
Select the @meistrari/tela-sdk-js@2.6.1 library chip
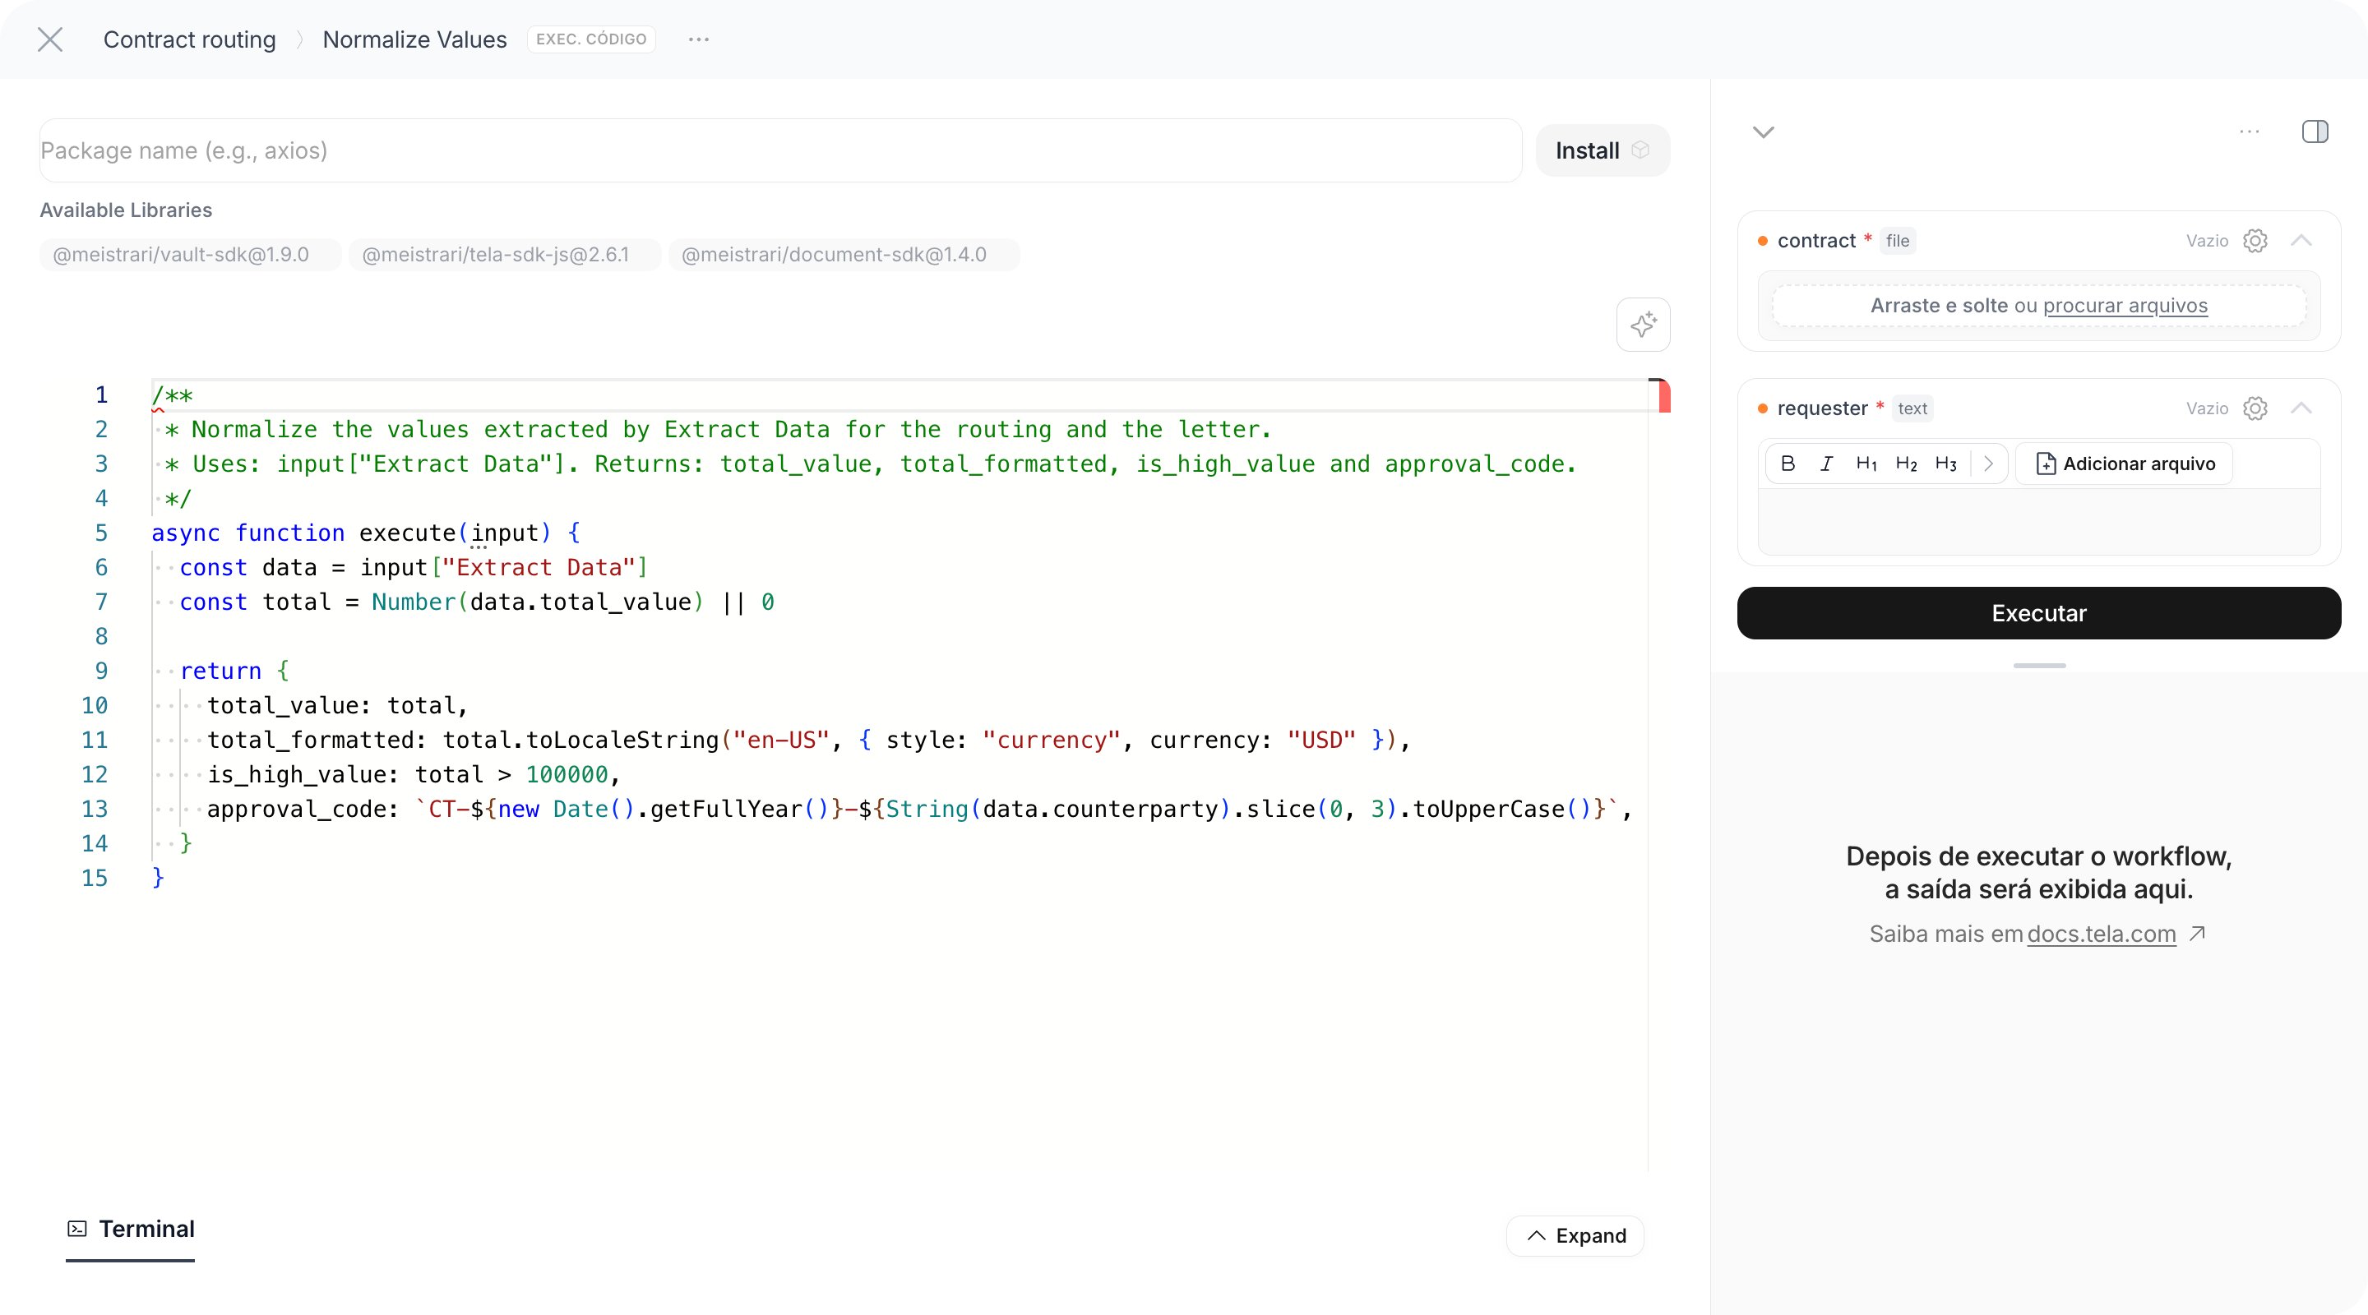click(x=504, y=255)
